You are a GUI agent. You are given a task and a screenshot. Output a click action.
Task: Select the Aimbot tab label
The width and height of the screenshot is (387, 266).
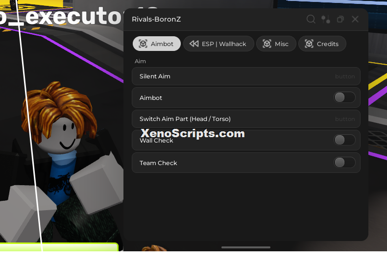(162, 44)
